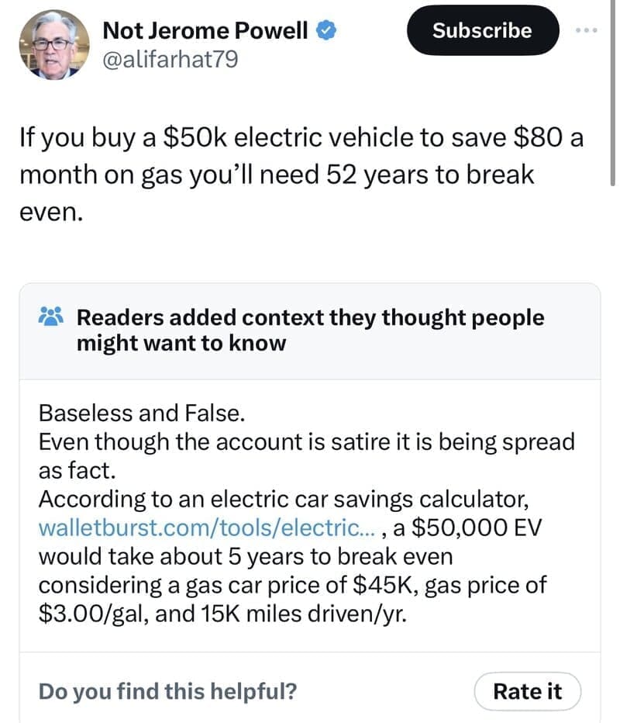The image size is (620, 723).
Task: Click the community notes people icon
Action: click(52, 317)
